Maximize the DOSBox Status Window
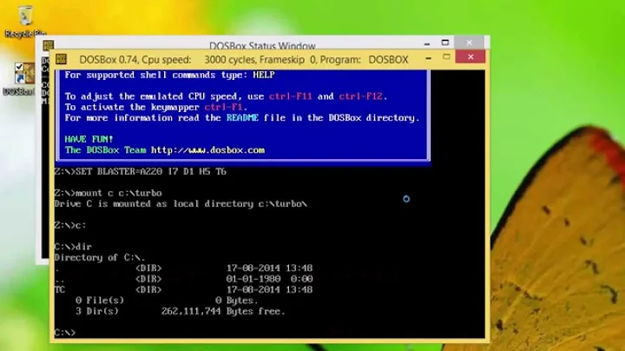Image resolution: width=625 pixels, height=351 pixels. (x=445, y=43)
